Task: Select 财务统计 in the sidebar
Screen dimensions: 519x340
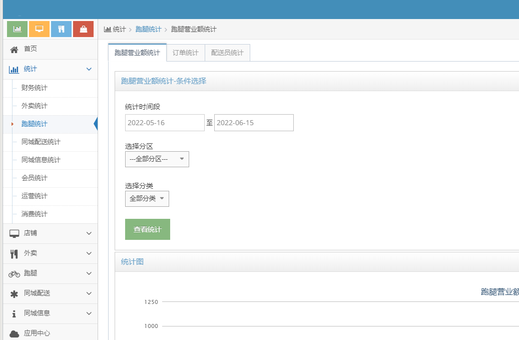Action: (x=35, y=88)
